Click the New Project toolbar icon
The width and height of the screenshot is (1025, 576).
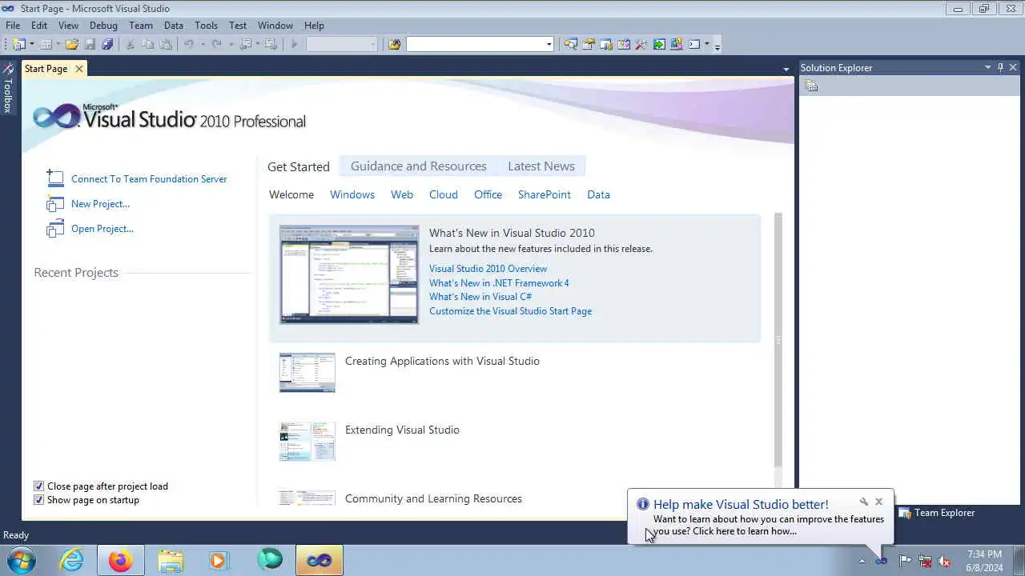[19, 44]
